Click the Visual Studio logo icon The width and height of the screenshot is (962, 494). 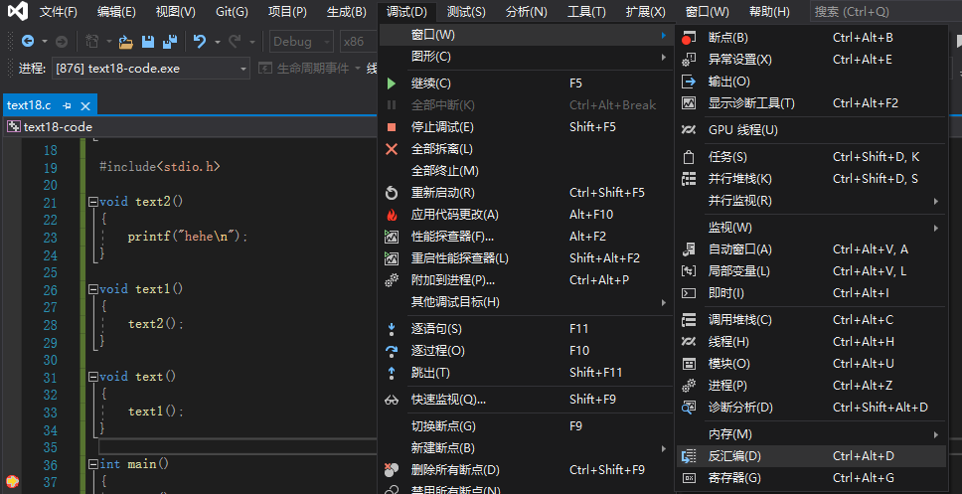19,12
